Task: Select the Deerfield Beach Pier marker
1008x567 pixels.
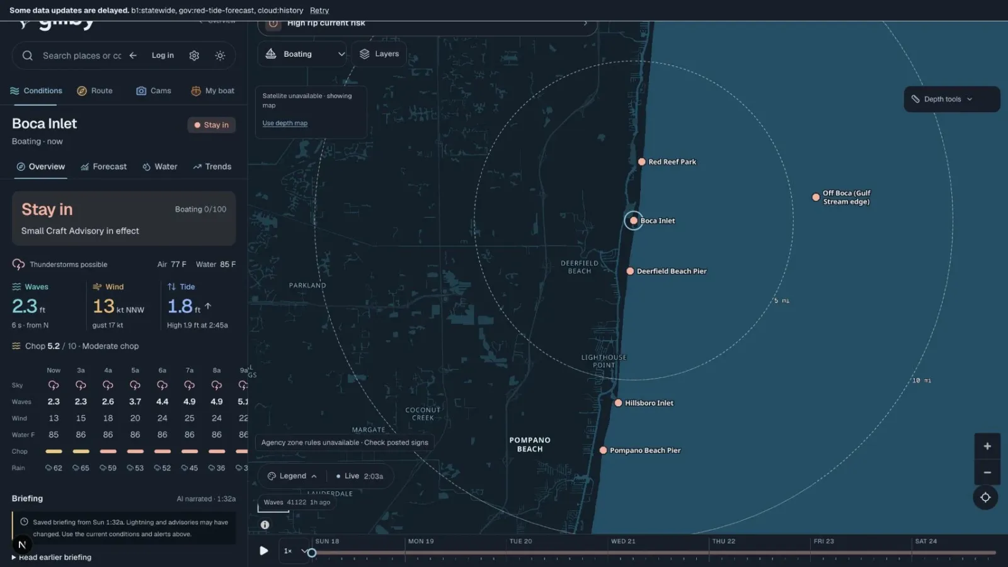Action: click(630, 271)
